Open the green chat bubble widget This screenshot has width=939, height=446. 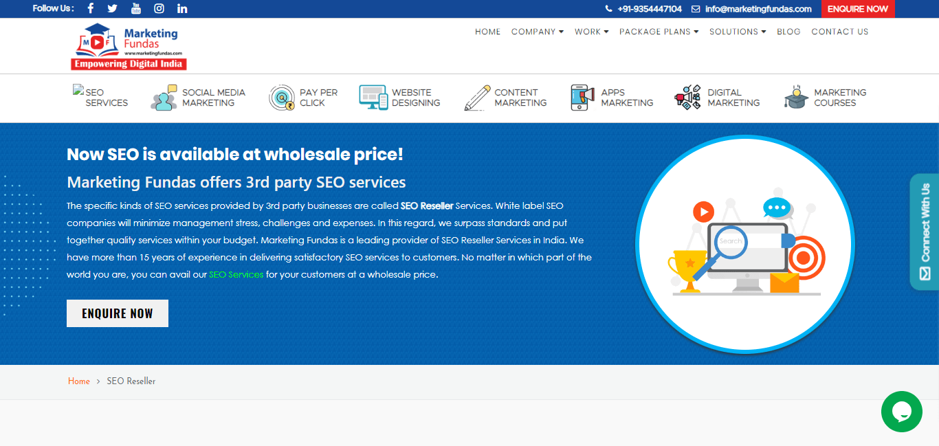(x=901, y=412)
